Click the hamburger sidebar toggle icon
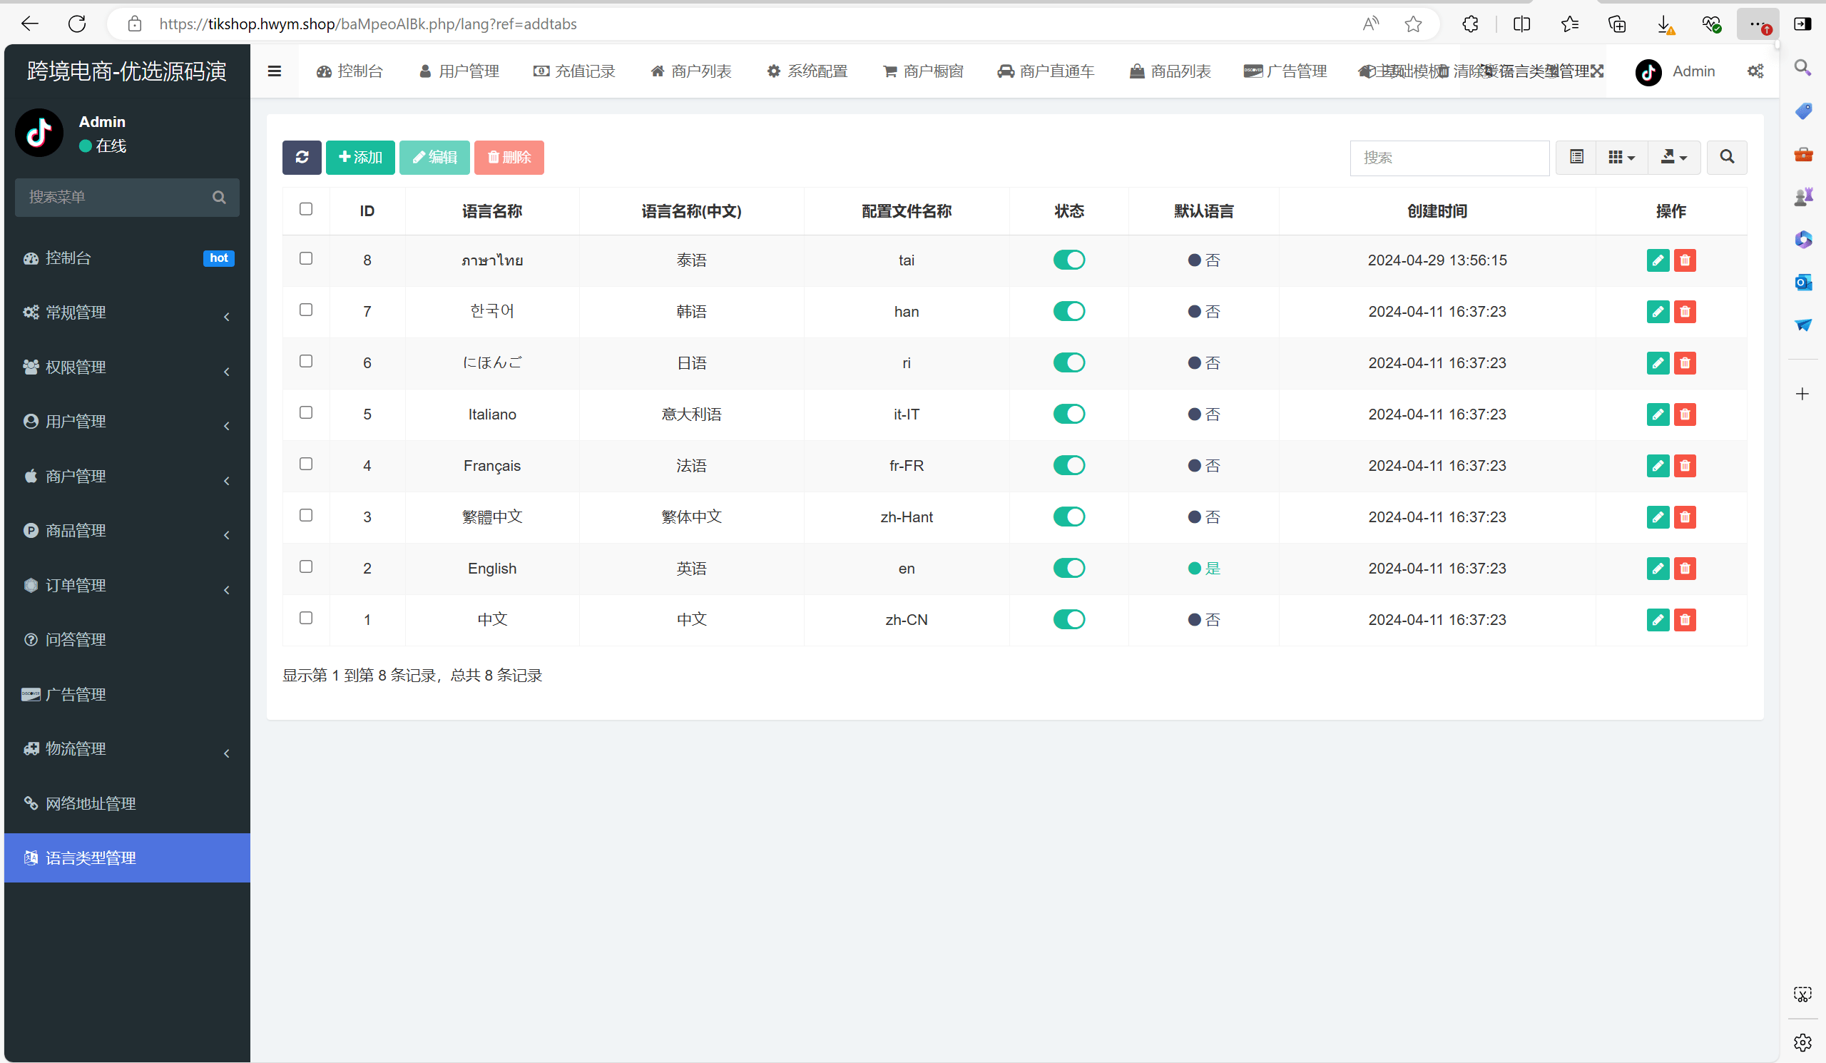Viewport: 1826px width, 1063px height. [x=274, y=71]
